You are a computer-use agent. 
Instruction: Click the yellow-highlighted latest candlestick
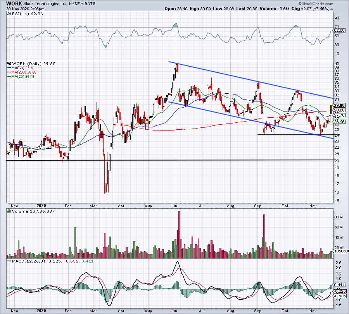[x=331, y=109]
